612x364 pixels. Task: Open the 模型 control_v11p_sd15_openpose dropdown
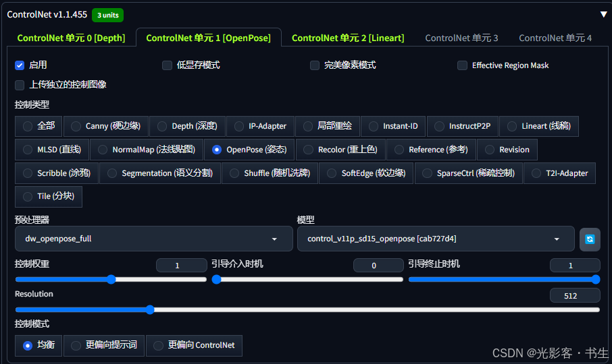(x=436, y=239)
